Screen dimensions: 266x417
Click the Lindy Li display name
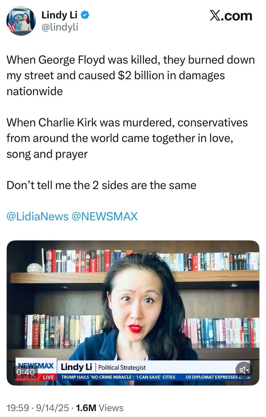59,15
